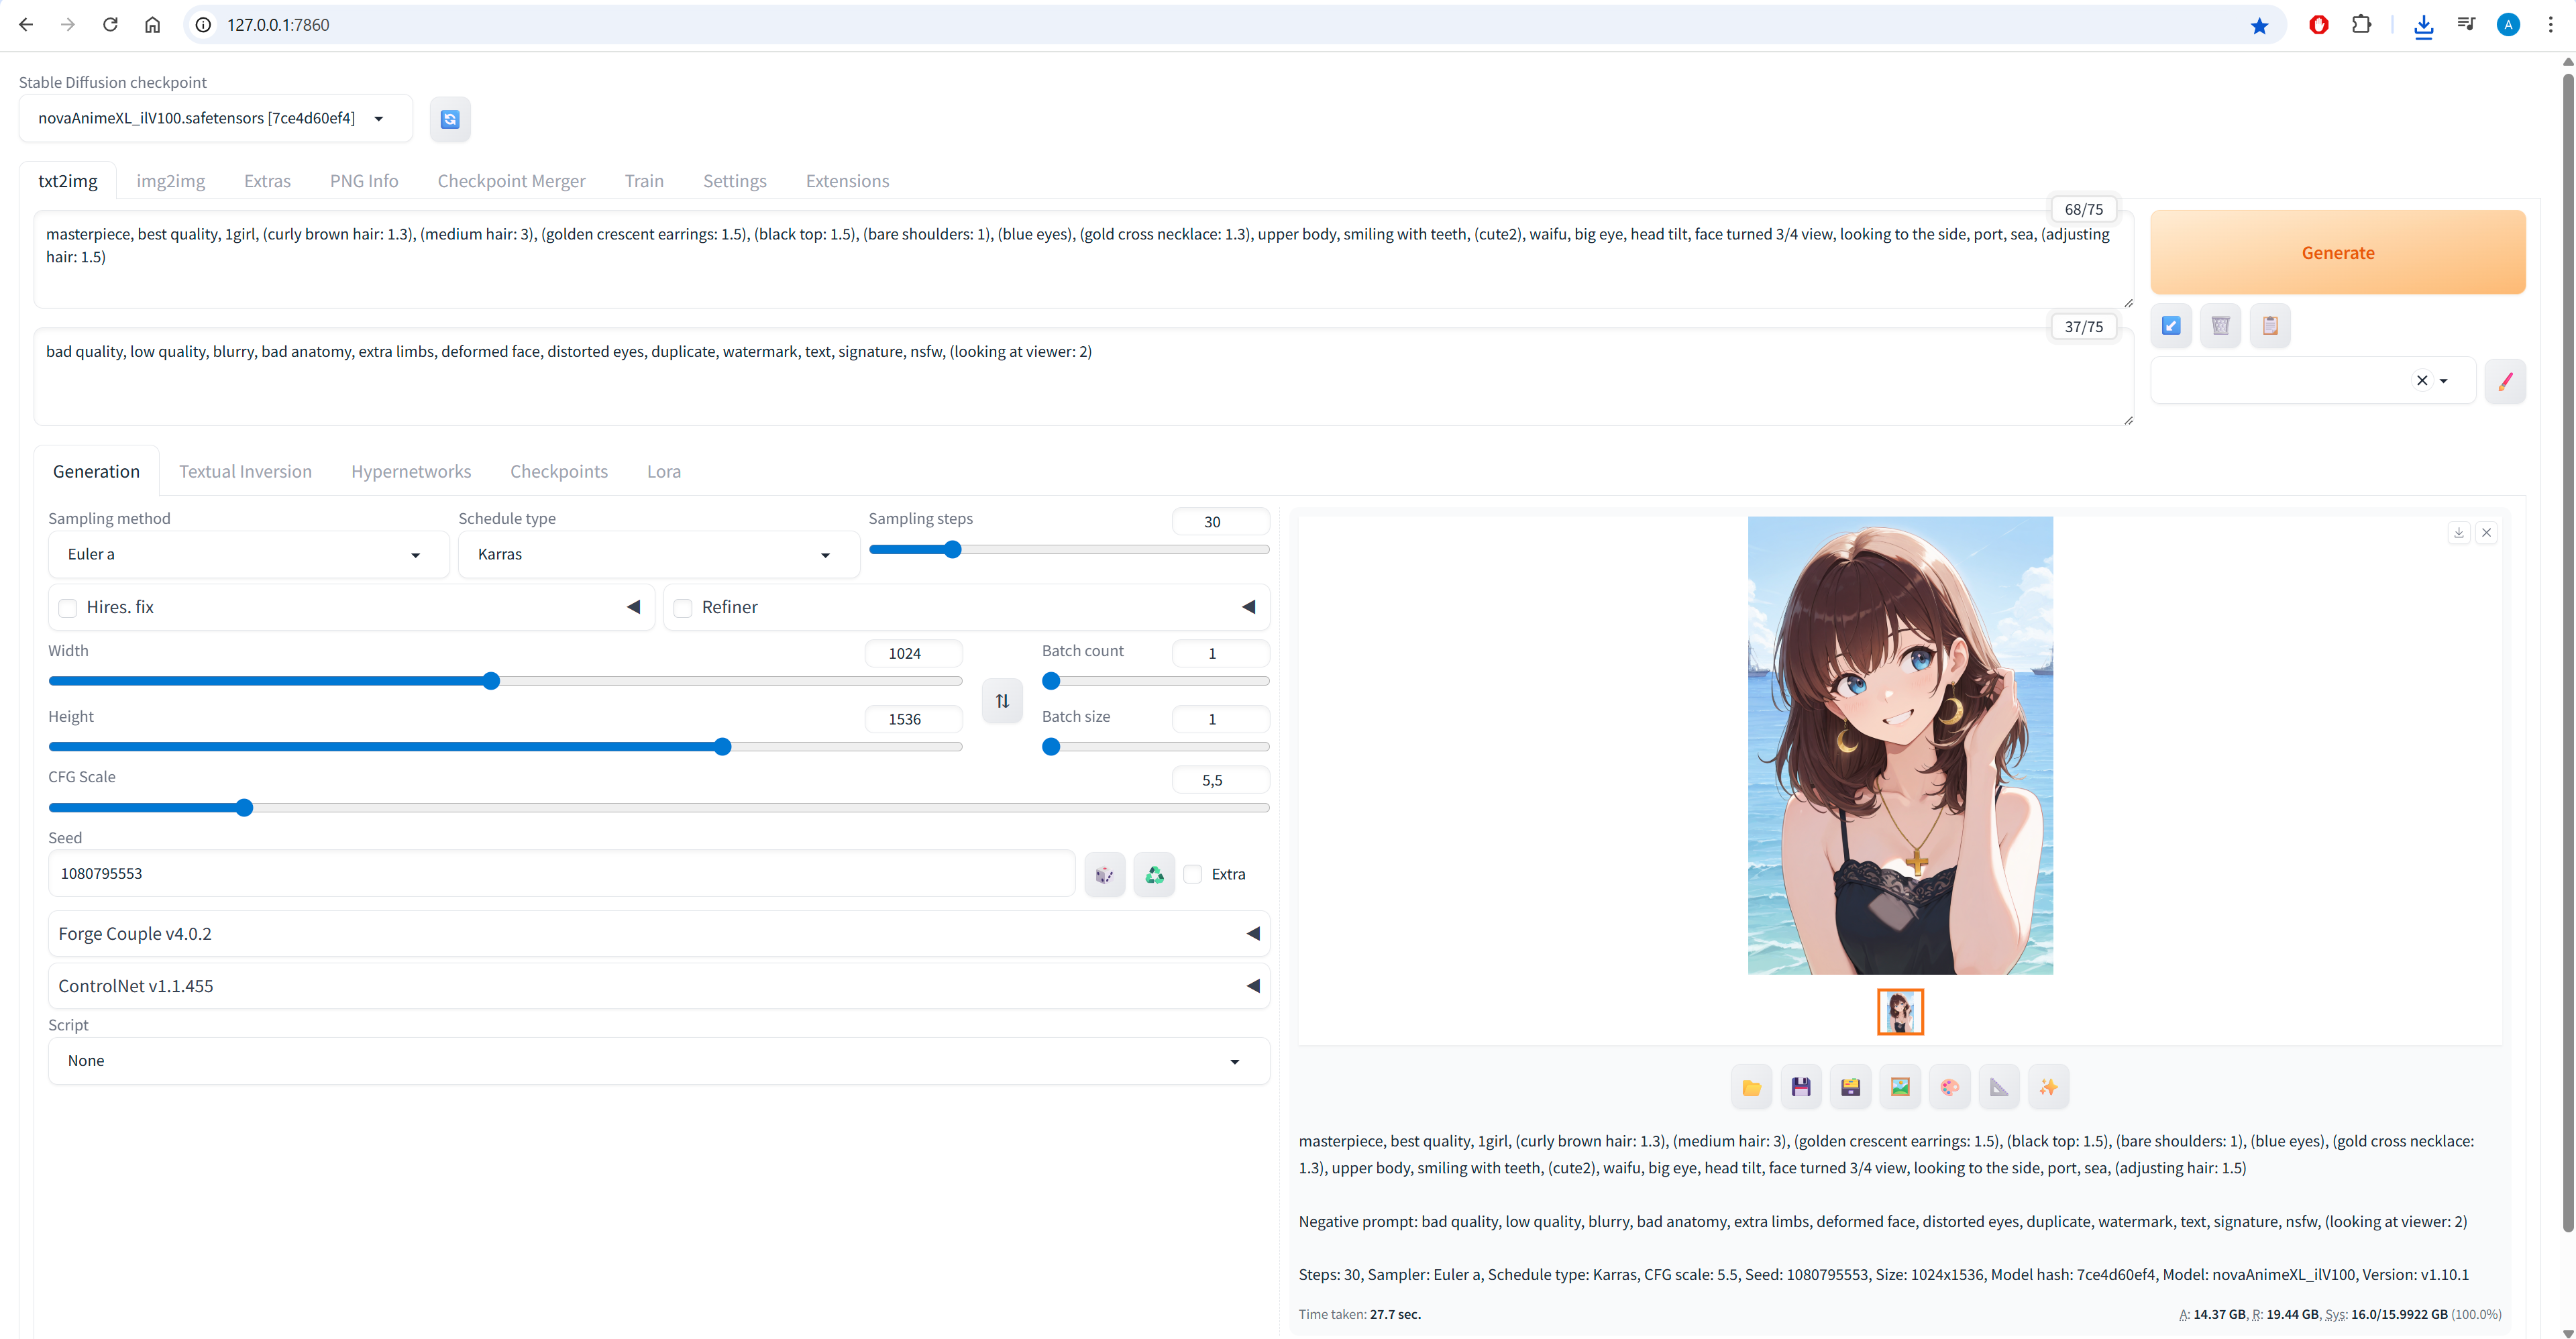Click the refresh checkpoint list icon
The image size is (2576, 1339).
(x=450, y=119)
